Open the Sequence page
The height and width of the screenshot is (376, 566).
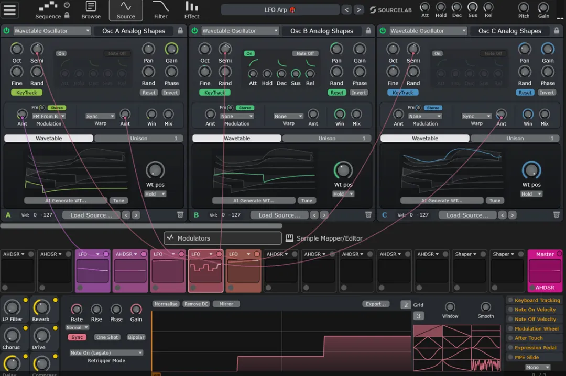tap(48, 10)
